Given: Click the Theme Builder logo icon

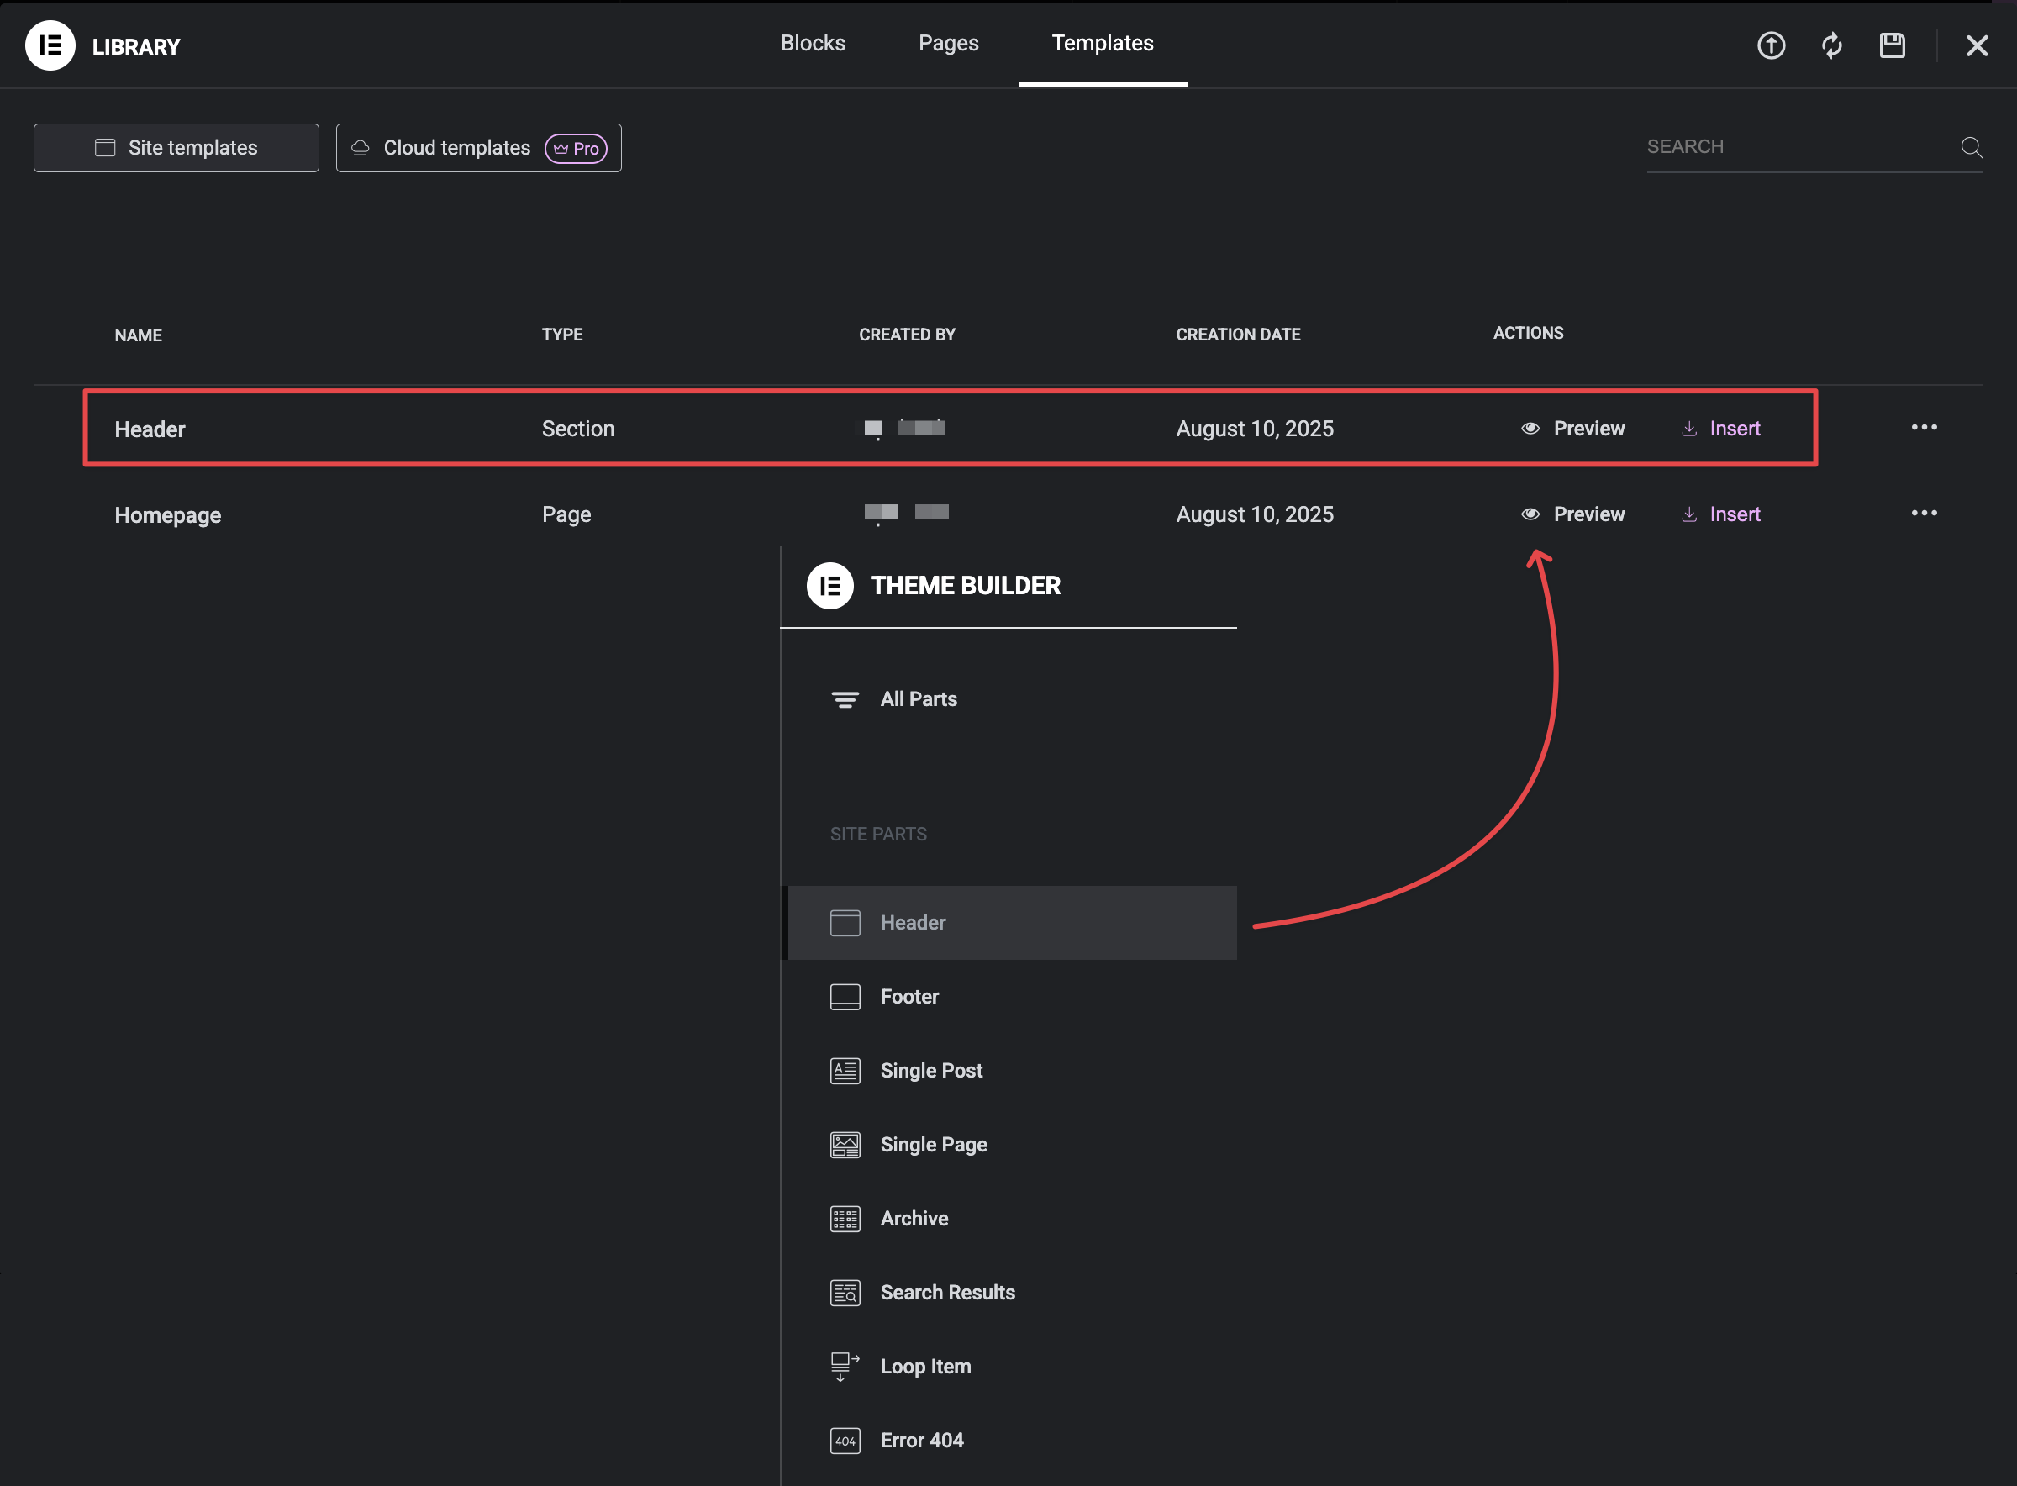Looking at the screenshot, I should [x=829, y=586].
